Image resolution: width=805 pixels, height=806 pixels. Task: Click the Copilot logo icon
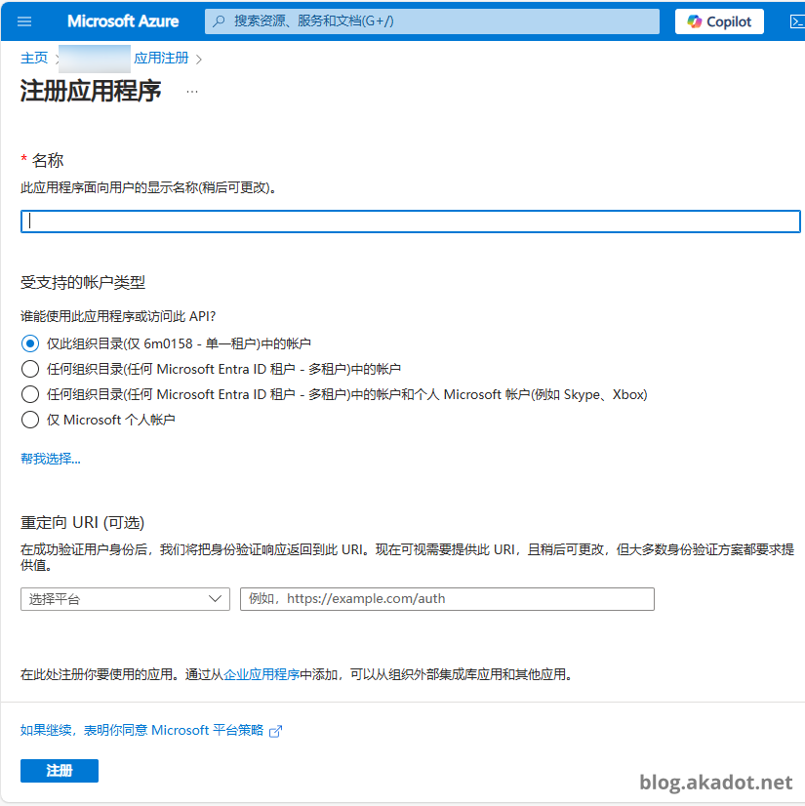tap(695, 21)
